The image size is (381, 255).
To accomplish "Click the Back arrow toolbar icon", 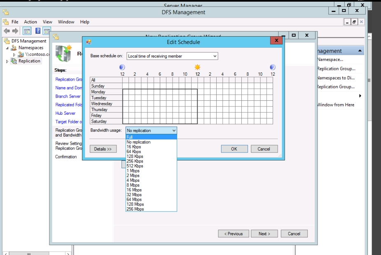I will coord(7,31).
